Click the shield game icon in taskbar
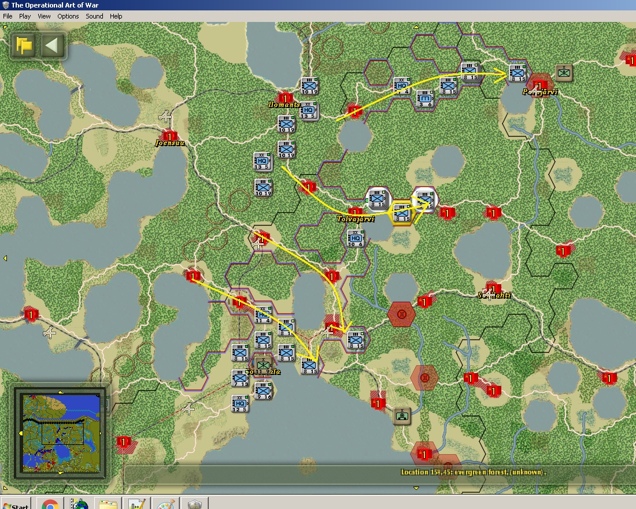 195,504
